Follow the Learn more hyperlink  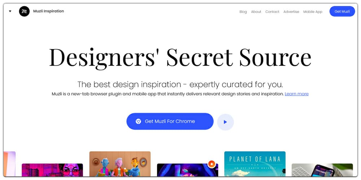(296, 94)
